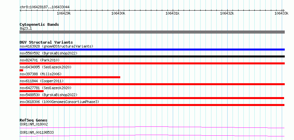Viewport: 294px width, 140px height.
Task: Click the 106433k ruler tick label
Action: pos(281,13)
